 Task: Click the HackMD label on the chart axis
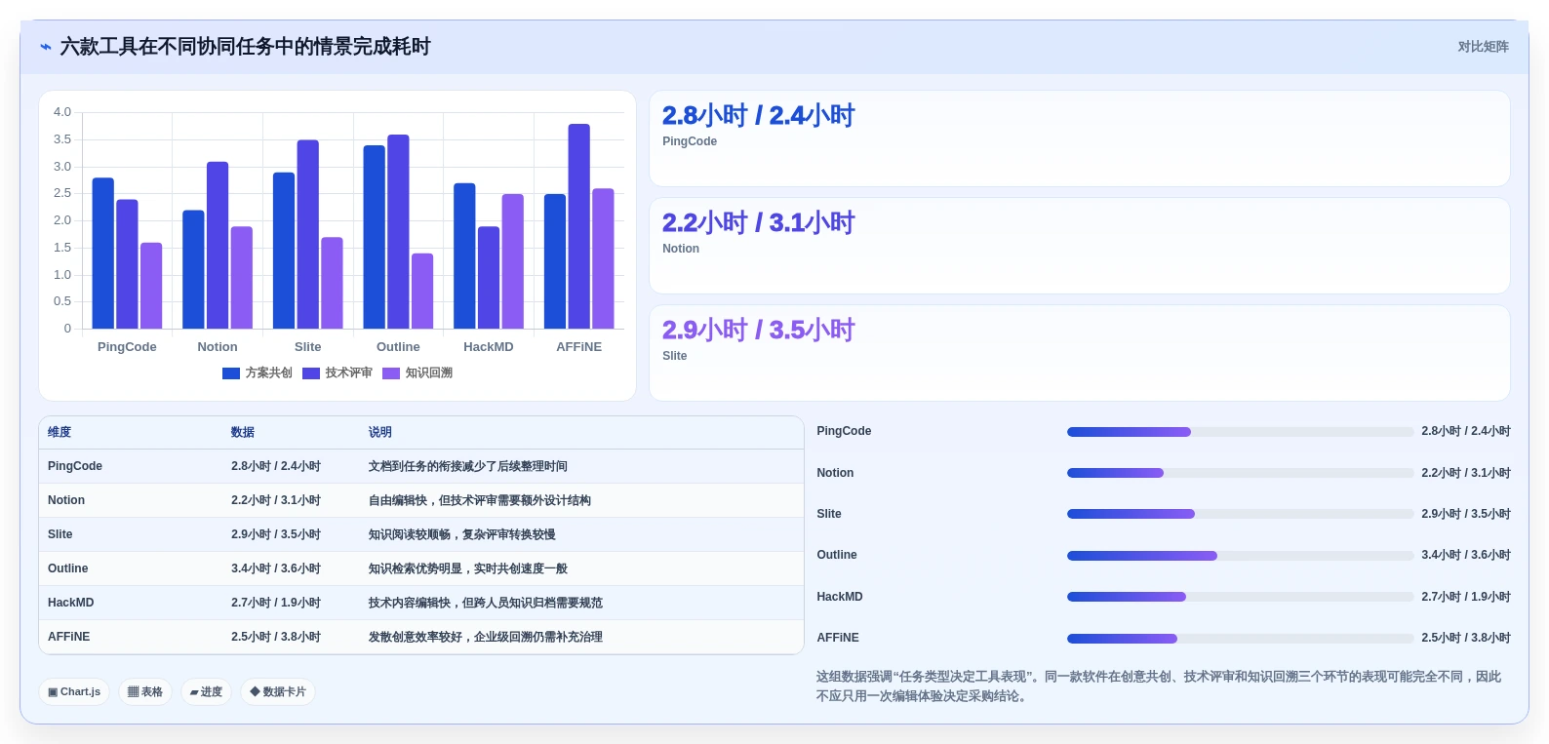tap(489, 347)
